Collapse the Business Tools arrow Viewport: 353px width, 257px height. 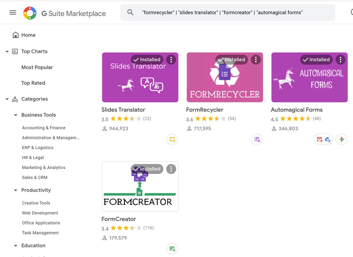(x=16, y=115)
